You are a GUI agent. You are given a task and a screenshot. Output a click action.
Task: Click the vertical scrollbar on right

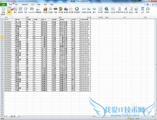(x=156, y=65)
